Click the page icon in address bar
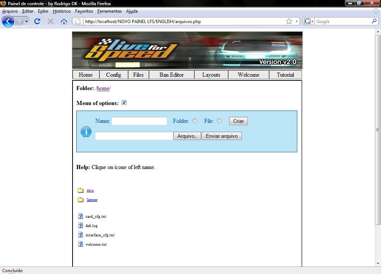Screen dimensions: 381x274 78,21
